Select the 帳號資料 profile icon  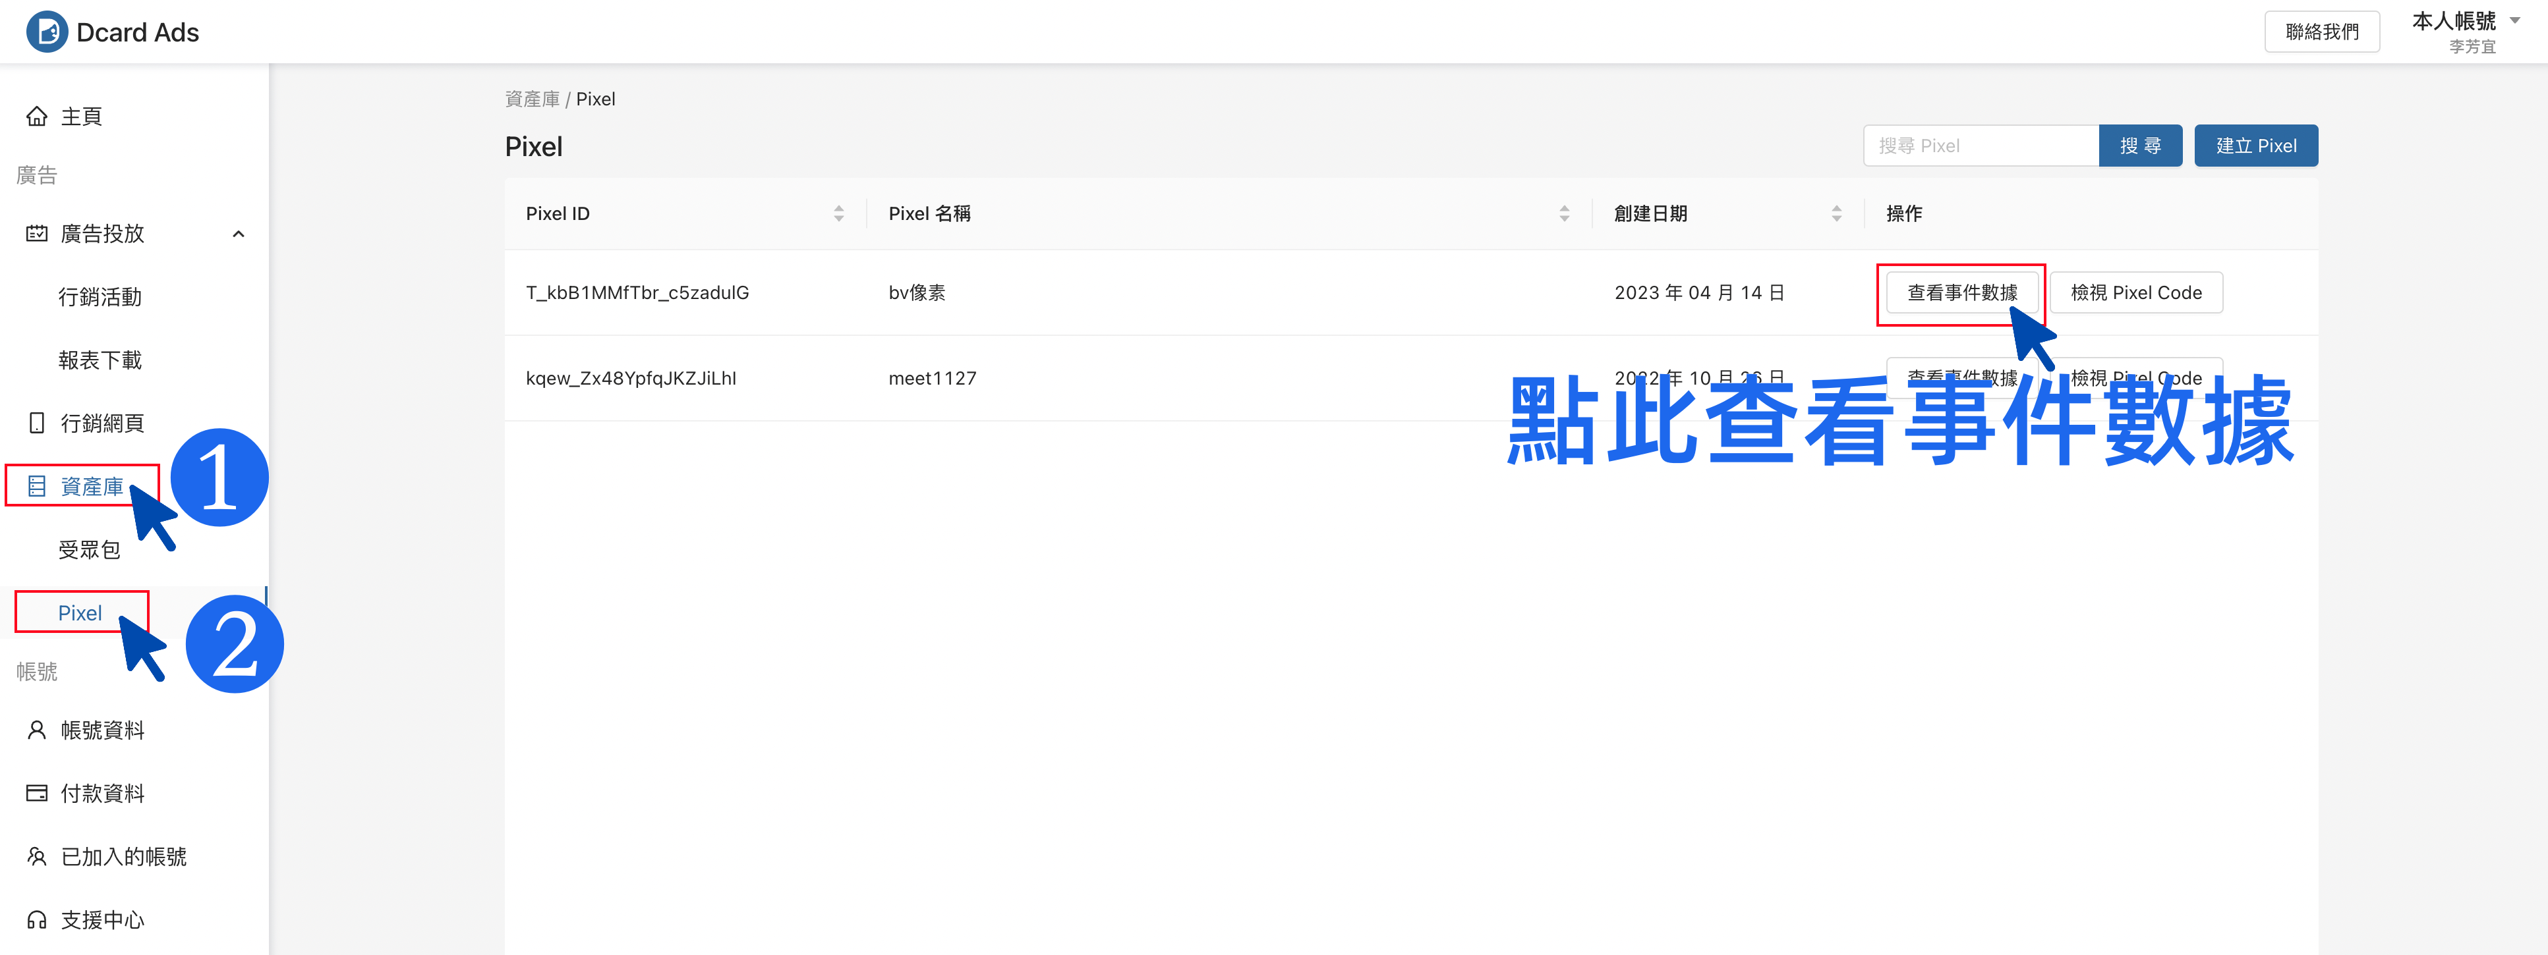pyautogui.click(x=37, y=730)
